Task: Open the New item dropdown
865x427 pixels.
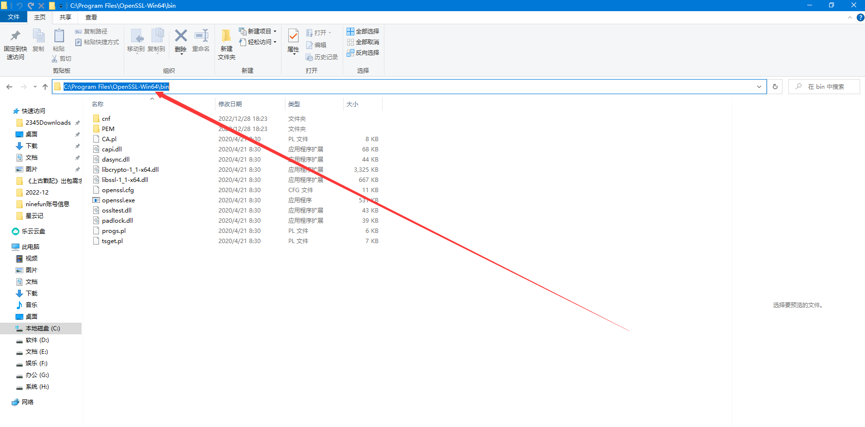Action: coord(258,32)
